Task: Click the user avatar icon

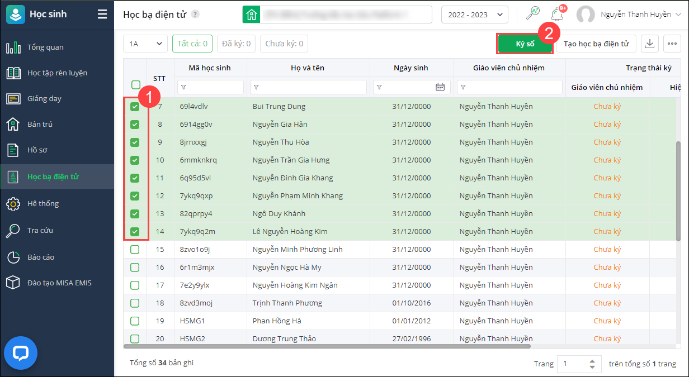Action: coord(586,15)
